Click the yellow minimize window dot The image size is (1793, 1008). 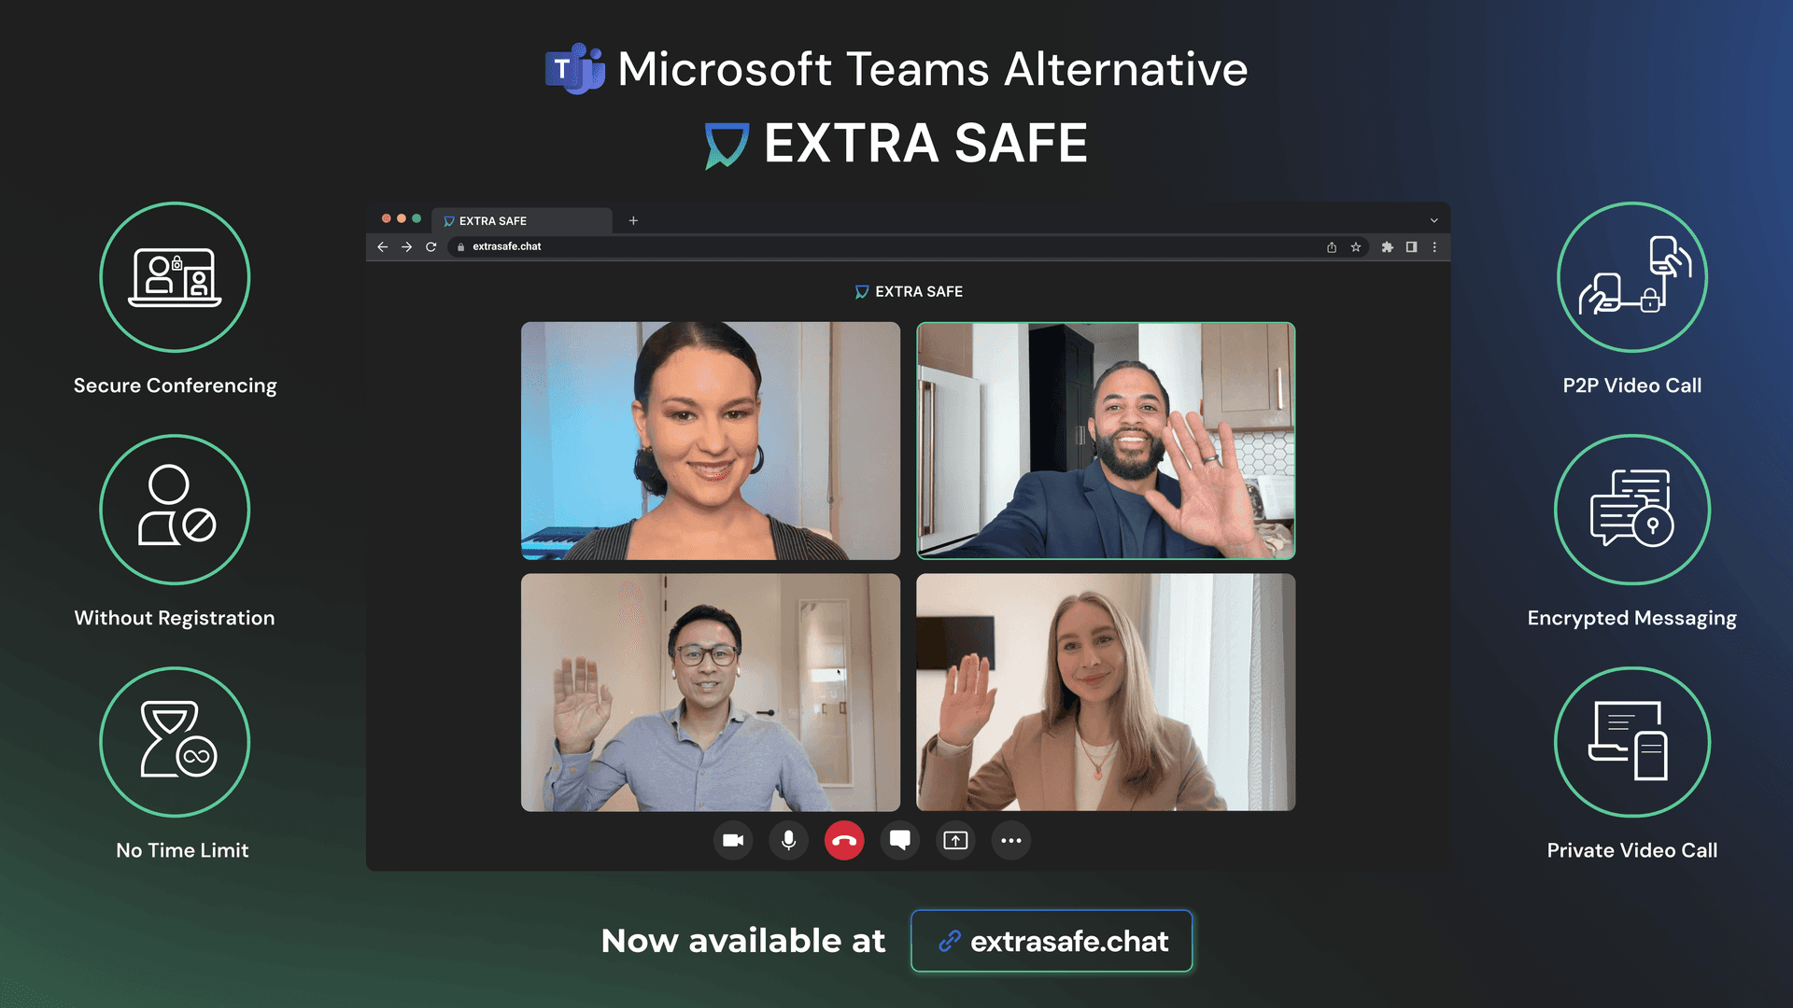(402, 218)
